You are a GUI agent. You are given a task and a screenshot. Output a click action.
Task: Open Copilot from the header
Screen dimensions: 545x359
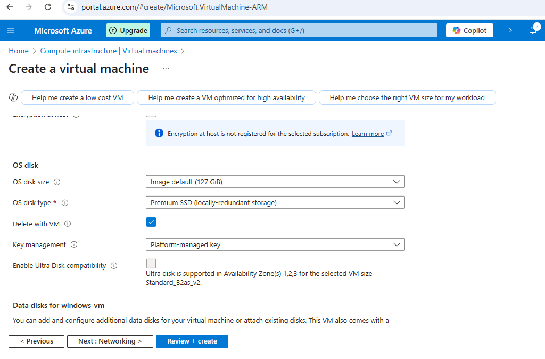[x=469, y=30]
